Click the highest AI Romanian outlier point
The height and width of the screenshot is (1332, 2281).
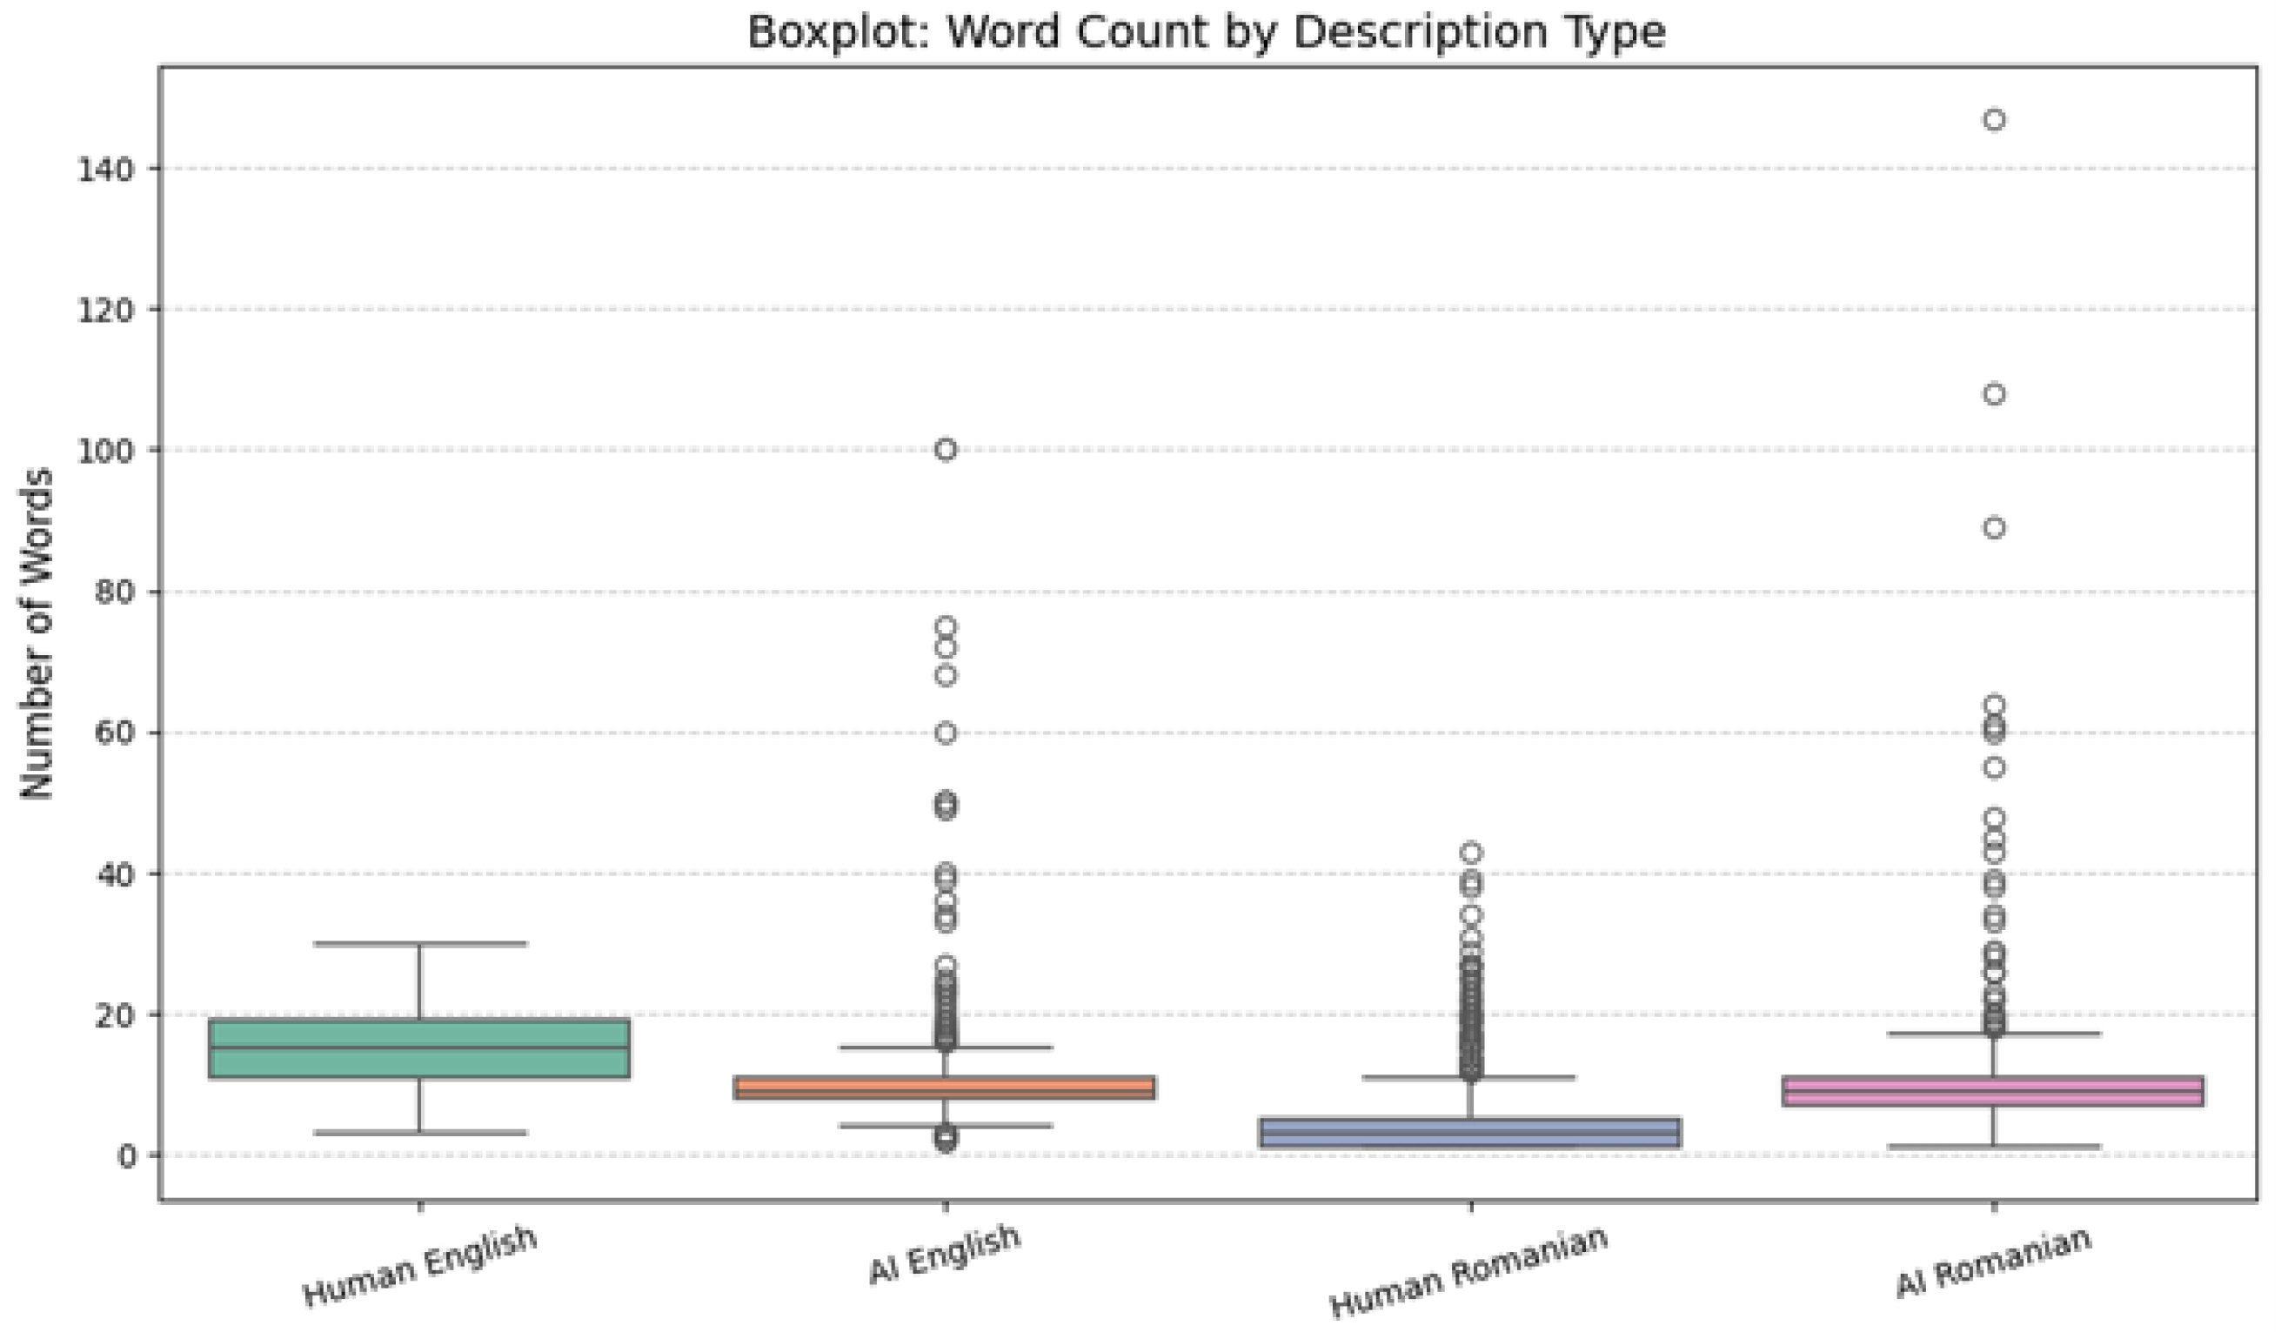point(1994,119)
